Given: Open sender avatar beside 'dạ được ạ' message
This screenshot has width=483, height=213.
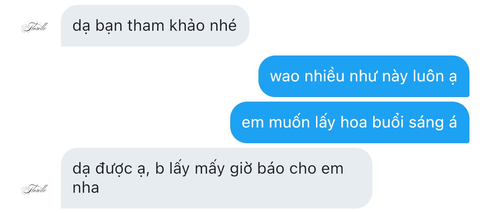Looking at the screenshot, I should coord(35,189).
